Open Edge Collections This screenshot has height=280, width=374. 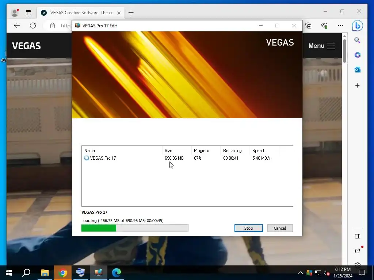pyautogui.click(x=308, y=26)
